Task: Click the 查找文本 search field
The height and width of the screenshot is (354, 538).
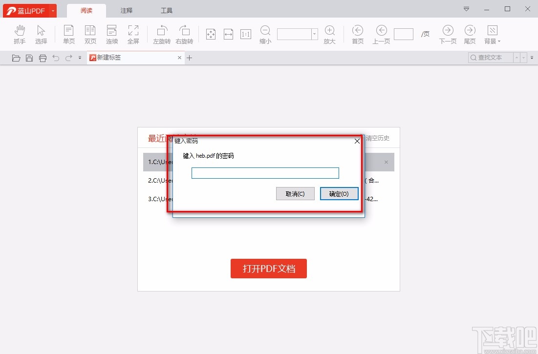Action: pos(491,58)
